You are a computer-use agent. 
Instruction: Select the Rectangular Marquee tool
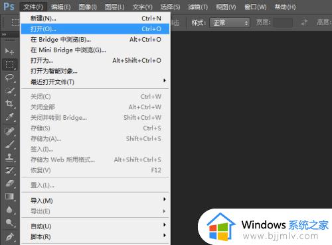click(9, 64)
